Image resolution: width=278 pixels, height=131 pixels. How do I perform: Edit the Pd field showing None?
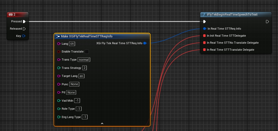coord(71,93)
